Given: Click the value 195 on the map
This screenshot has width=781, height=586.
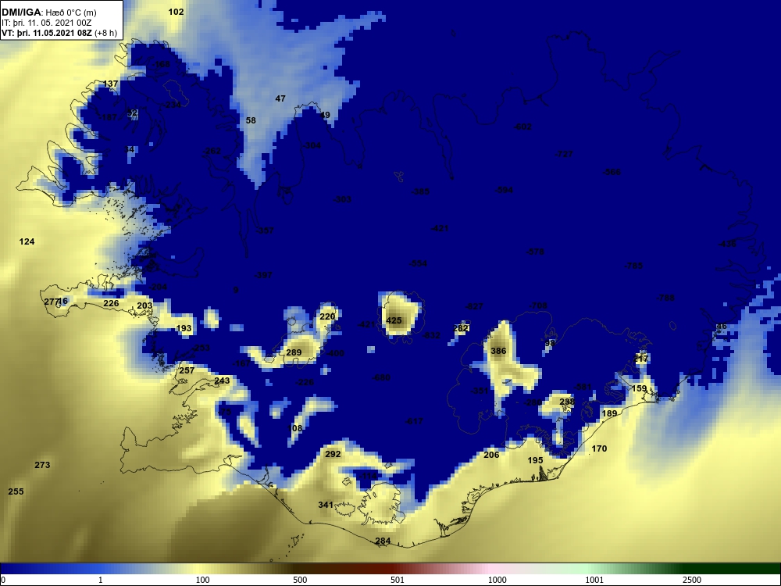Looking at the screenshot, I should (535, 460).
